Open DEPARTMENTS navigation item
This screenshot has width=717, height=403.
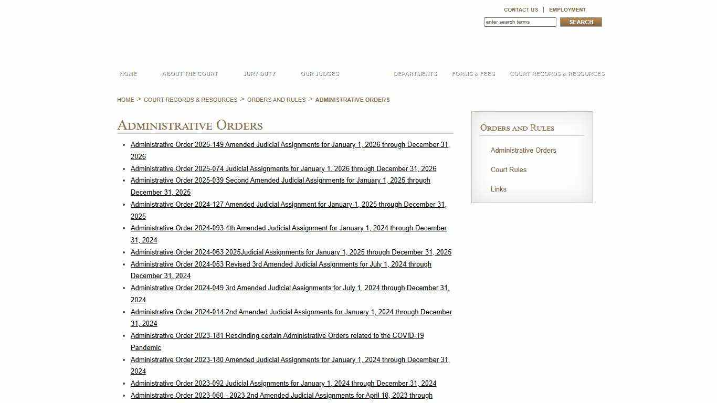415,74
